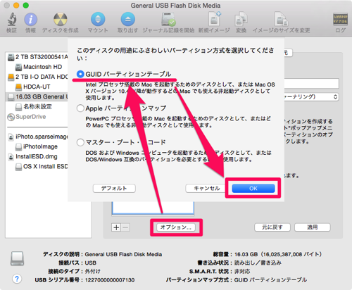Confirm with the blue OK button
The height and width of the screenshot is (290, 352).
pos(253,189)
